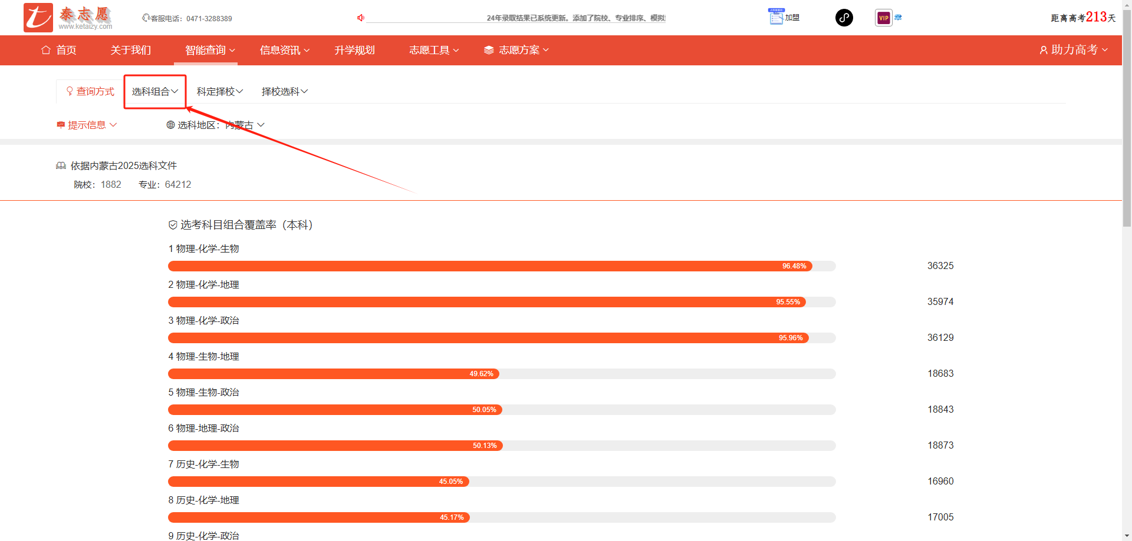The width and height of the screenshot is (1132, 541).
Task: Open the VIP badge icon
Action: tap(883, 18)
